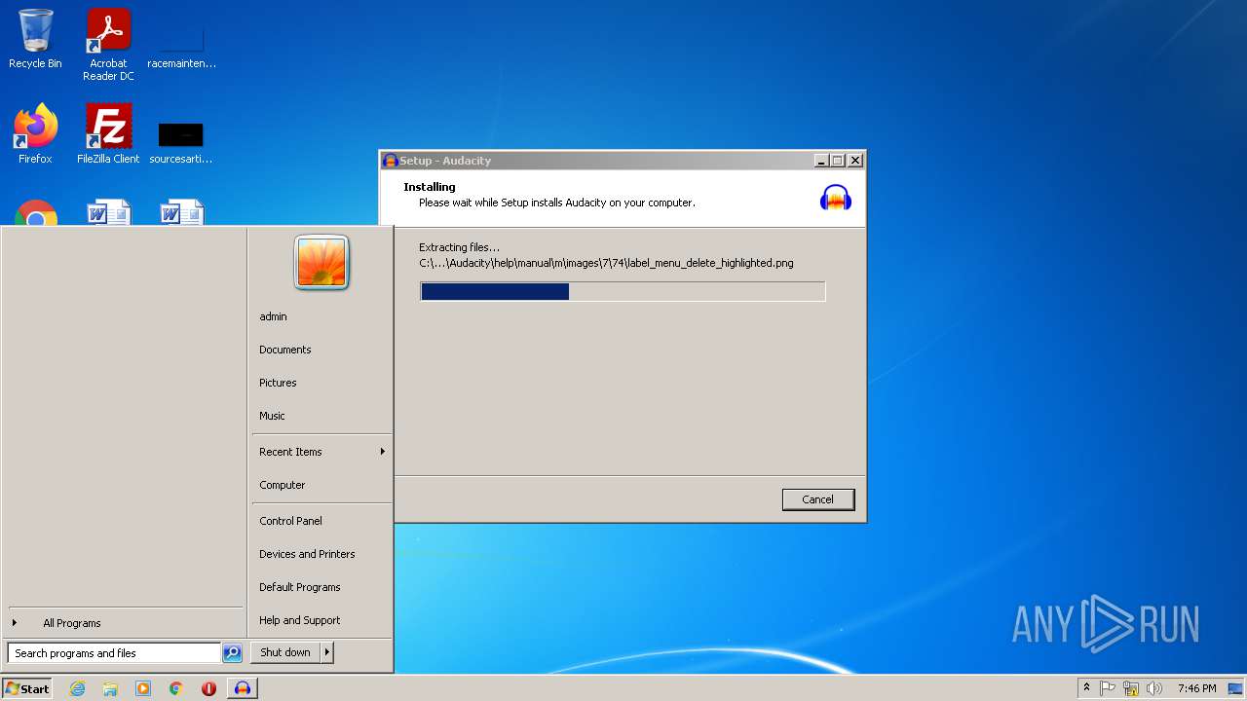Screen dimensions: 1247x701
Task: Click the Audacity headphones logo in Setup
Action: [836, 197]
